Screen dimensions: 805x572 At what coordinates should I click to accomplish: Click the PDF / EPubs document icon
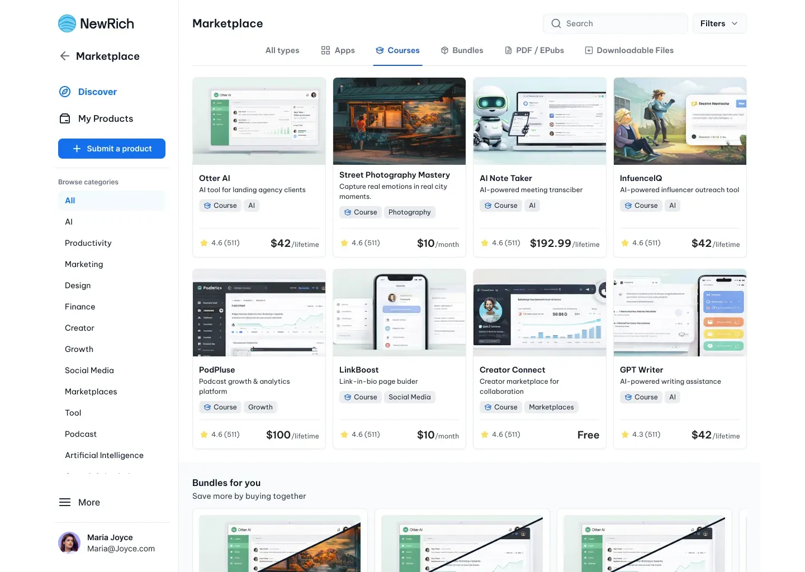509,50
